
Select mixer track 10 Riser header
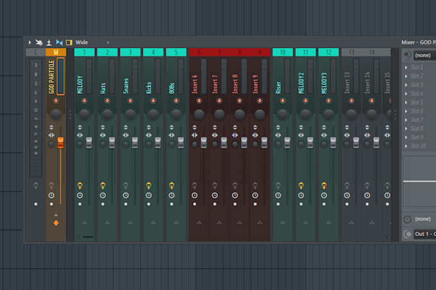(x=283, y=53)
